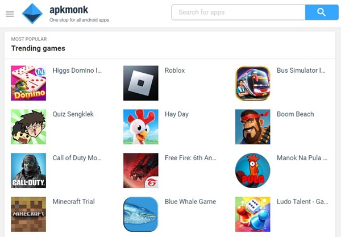Click the apkmonk blue diamond logo
The image size is (341, 237).
[x=32, y=14]
